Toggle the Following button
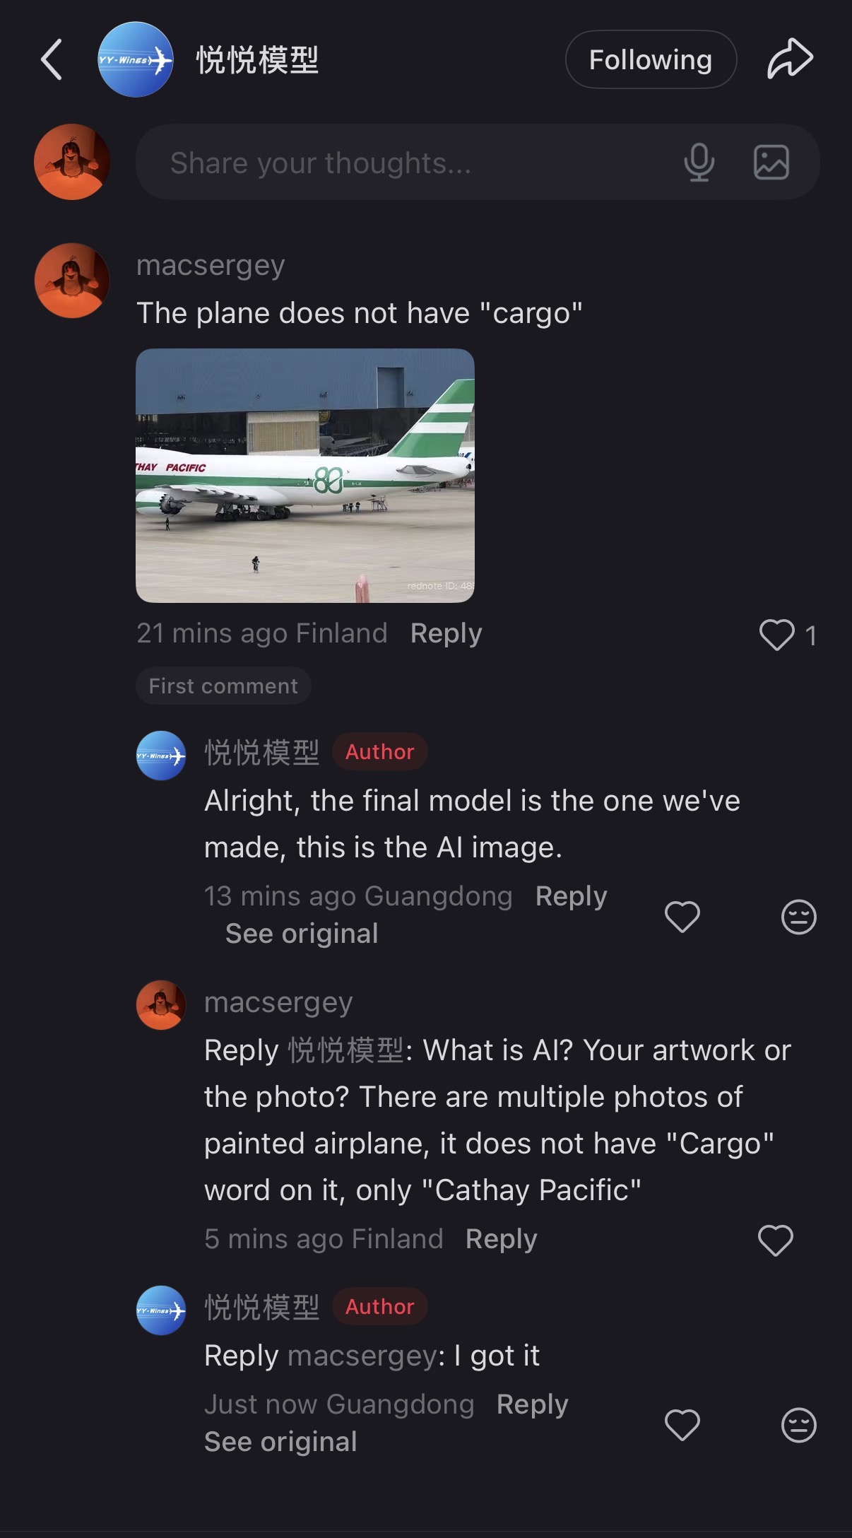Screen dimensions: 852x1538 pos(651,59)
